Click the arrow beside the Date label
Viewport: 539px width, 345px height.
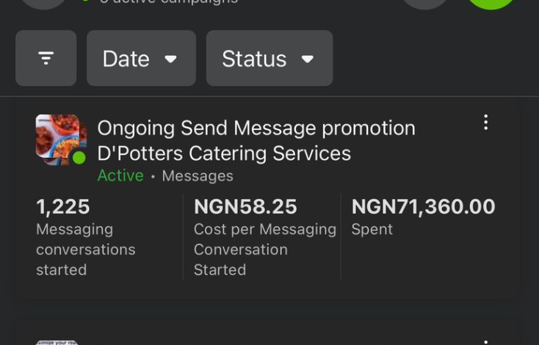click(170, 59)
